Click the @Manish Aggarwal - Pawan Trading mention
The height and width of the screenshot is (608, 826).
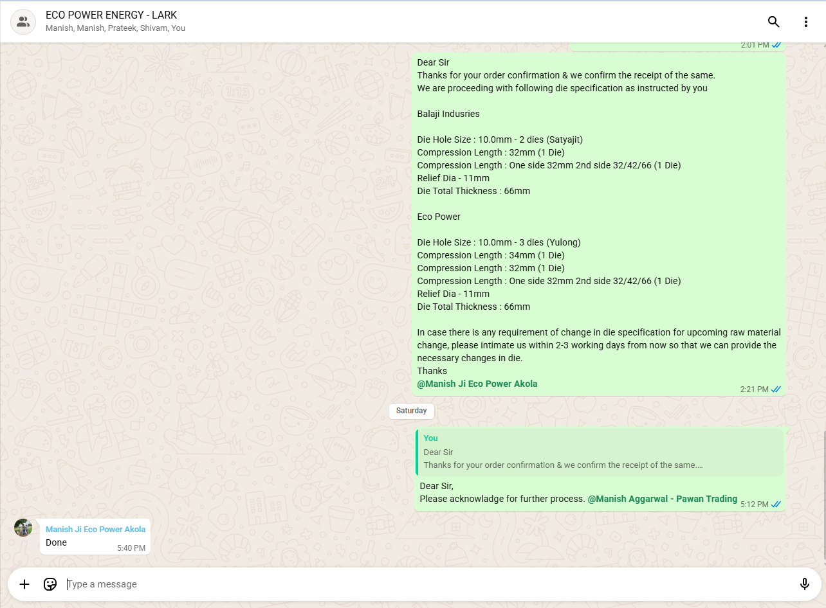point(662,499)
